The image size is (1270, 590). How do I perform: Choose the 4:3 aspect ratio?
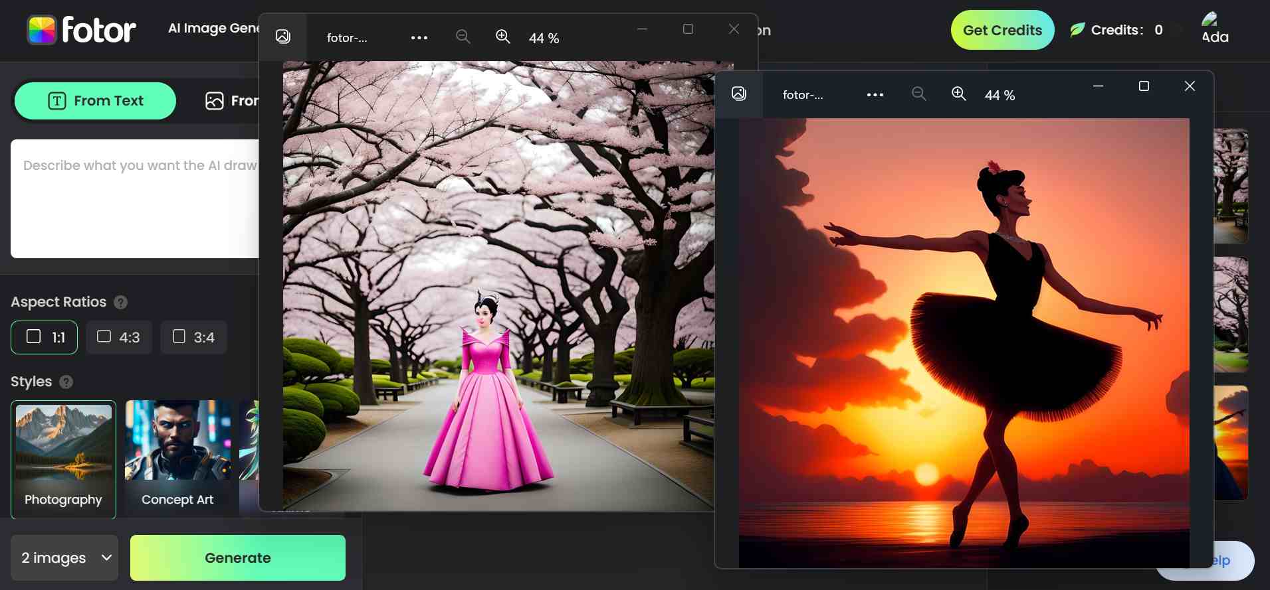[118, 337]
